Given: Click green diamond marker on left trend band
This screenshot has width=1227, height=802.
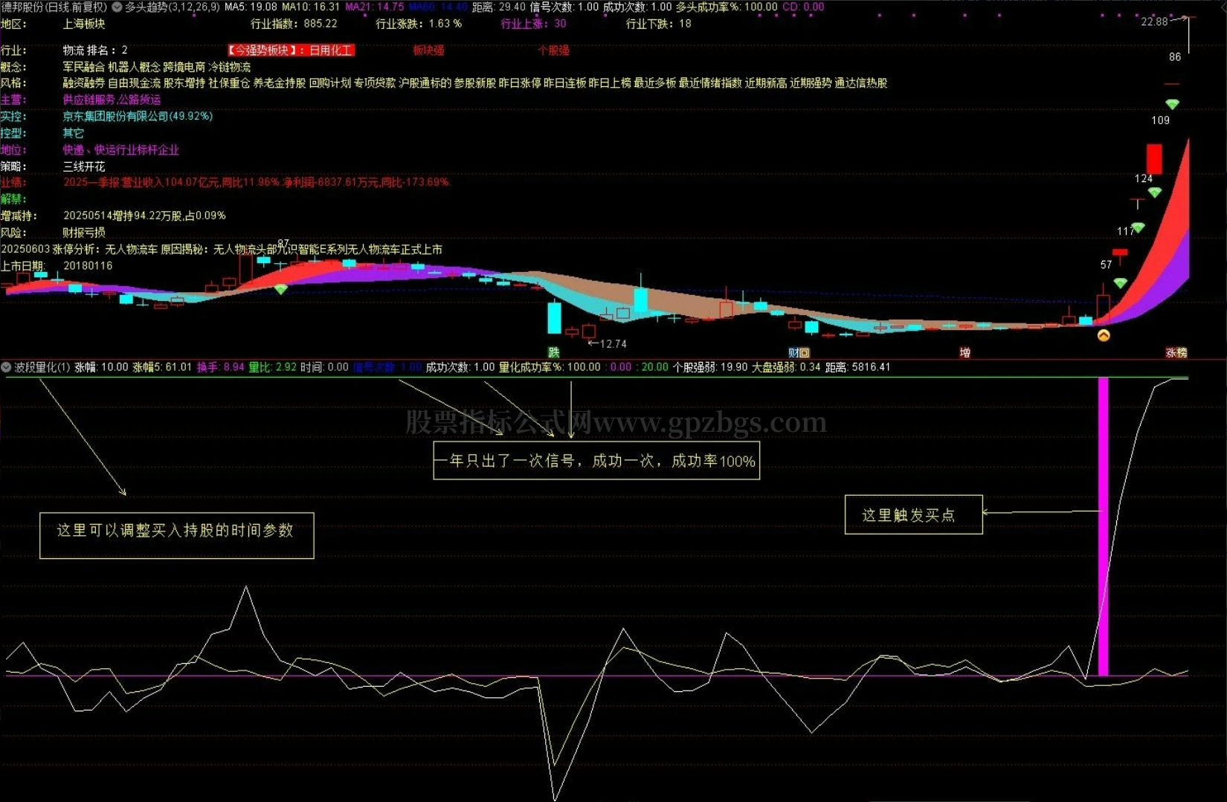Looking at the screenshot, I should (280, 289).
